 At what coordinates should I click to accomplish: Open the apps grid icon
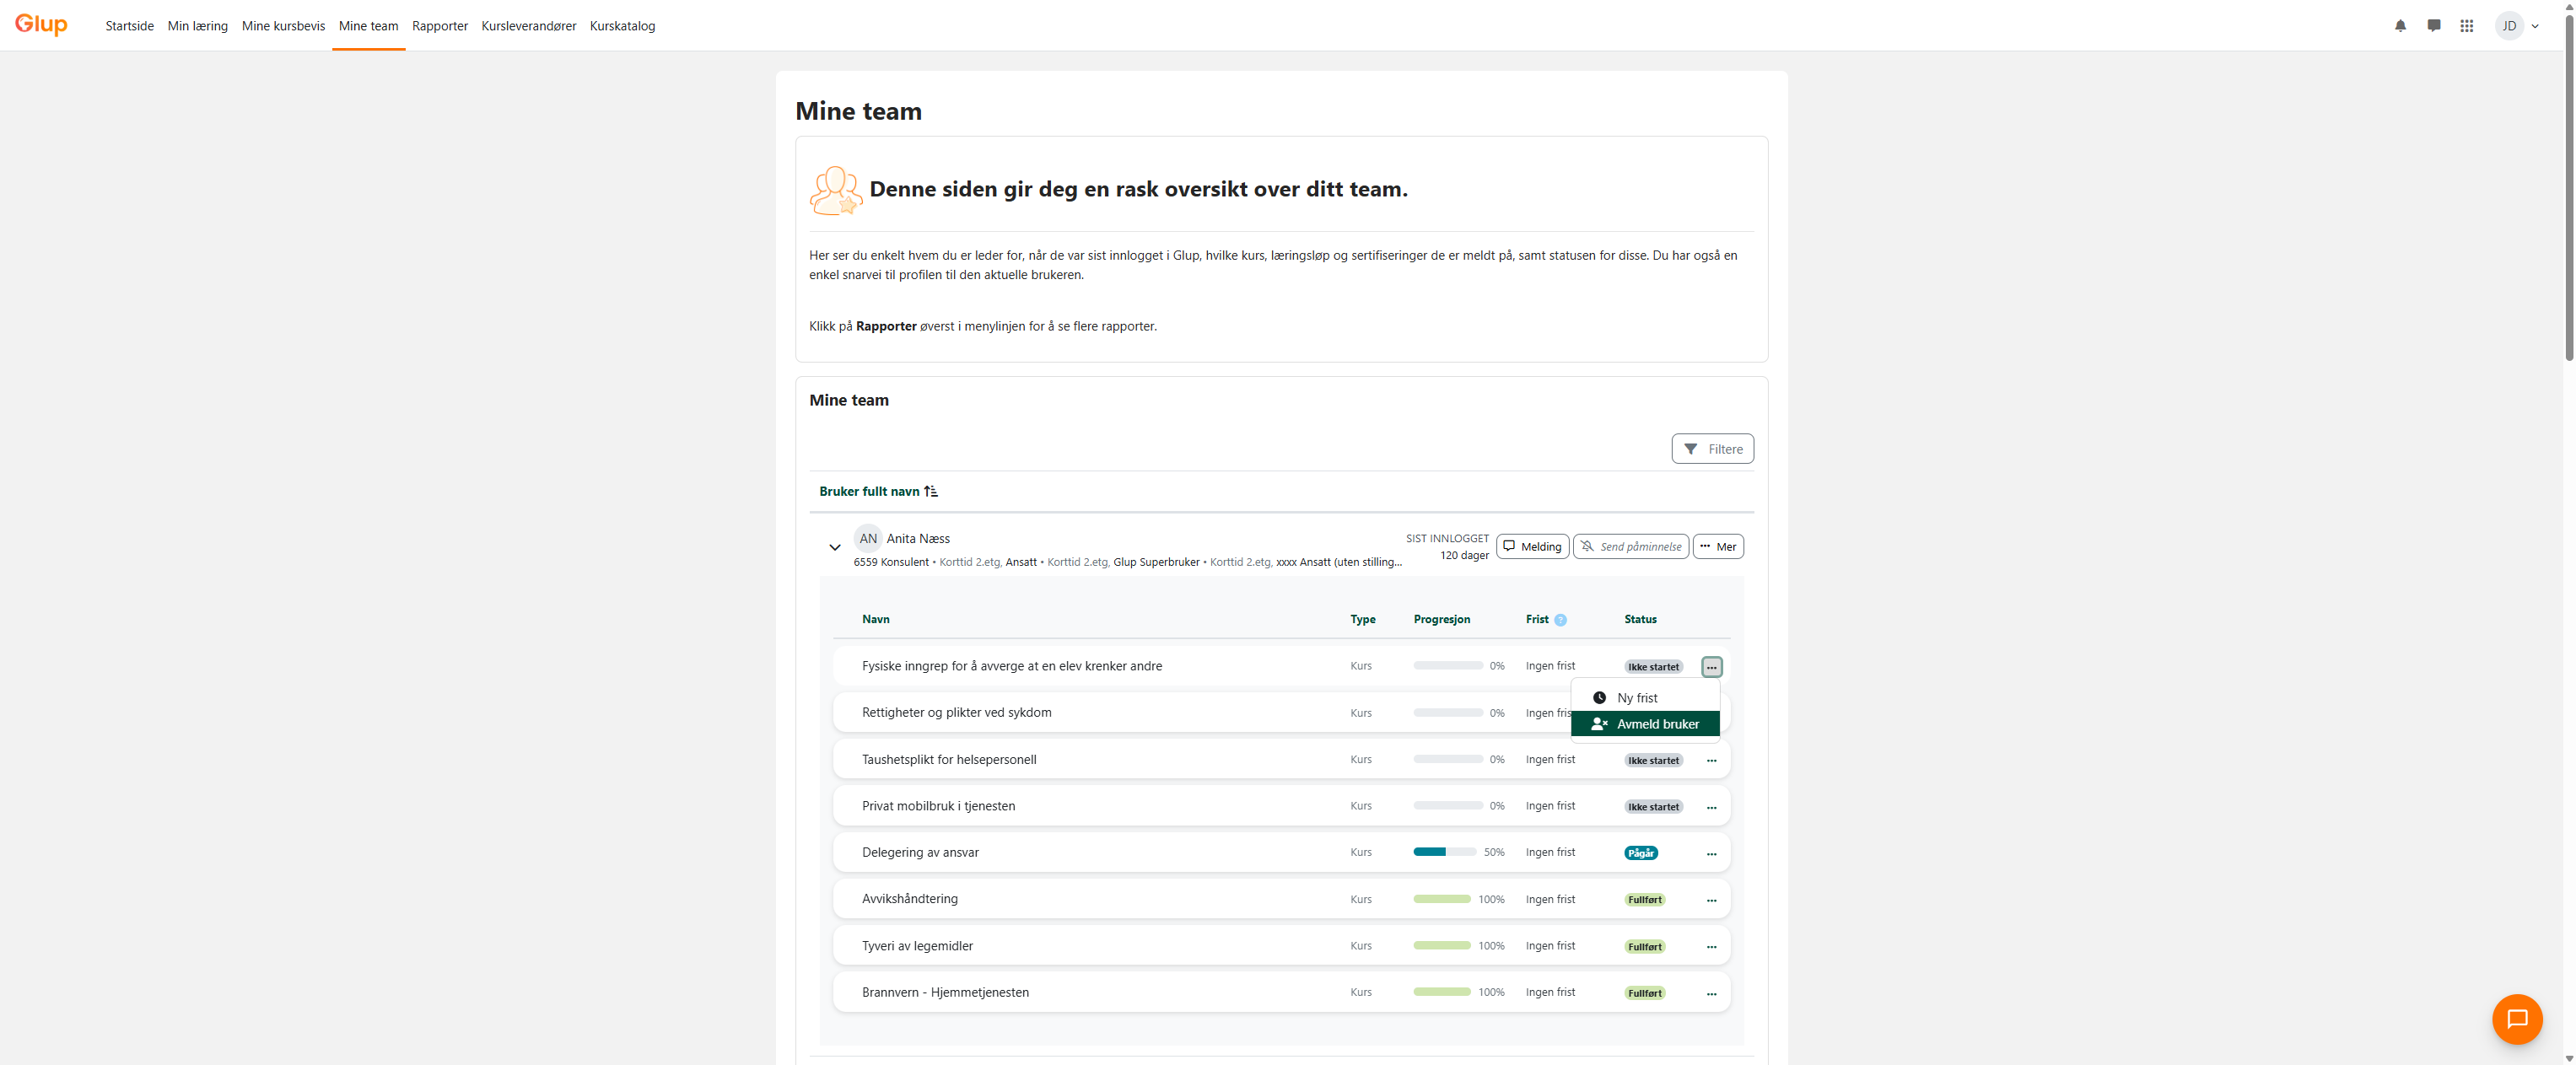[2466, 26]
